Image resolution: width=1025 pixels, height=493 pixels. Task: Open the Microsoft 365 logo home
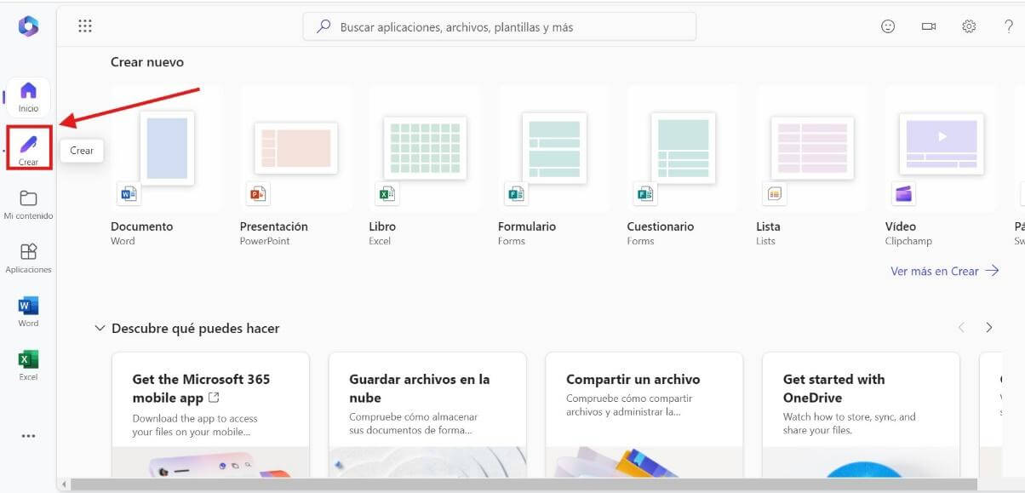(28, 26)
